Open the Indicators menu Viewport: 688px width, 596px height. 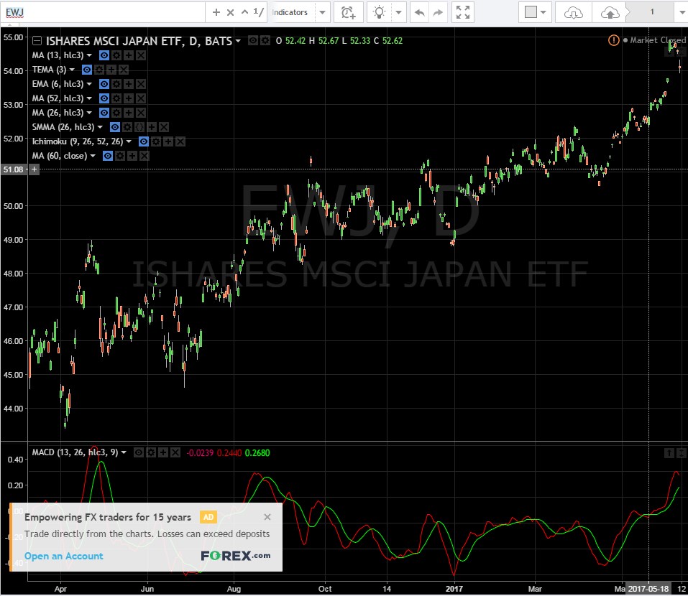pyautogui.click(x=290, y=12)
